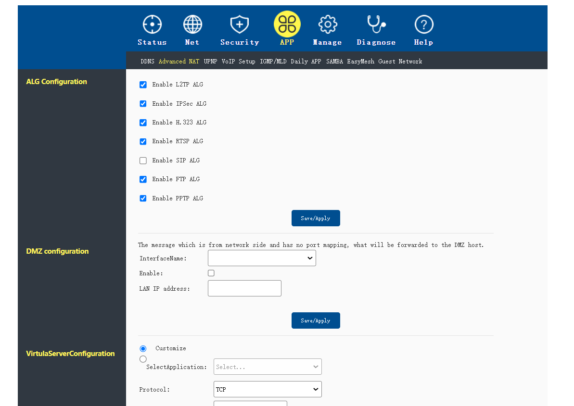Viewport: 574px width, 406px height.
Task: Switch to the DDNS submenu tab
Action: (x=148, y=62)
